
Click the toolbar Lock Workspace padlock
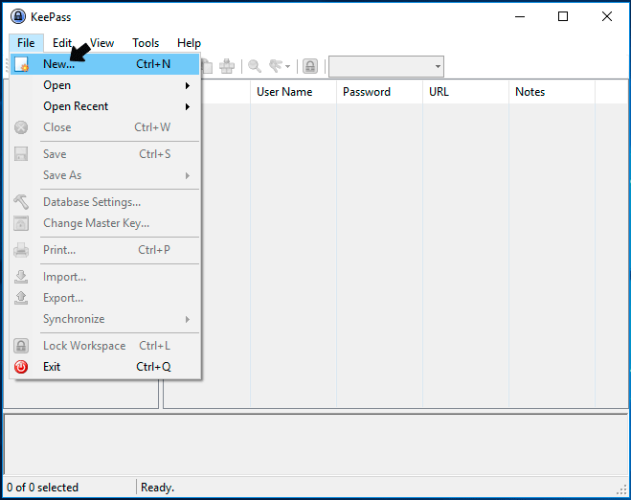point(310,66)
